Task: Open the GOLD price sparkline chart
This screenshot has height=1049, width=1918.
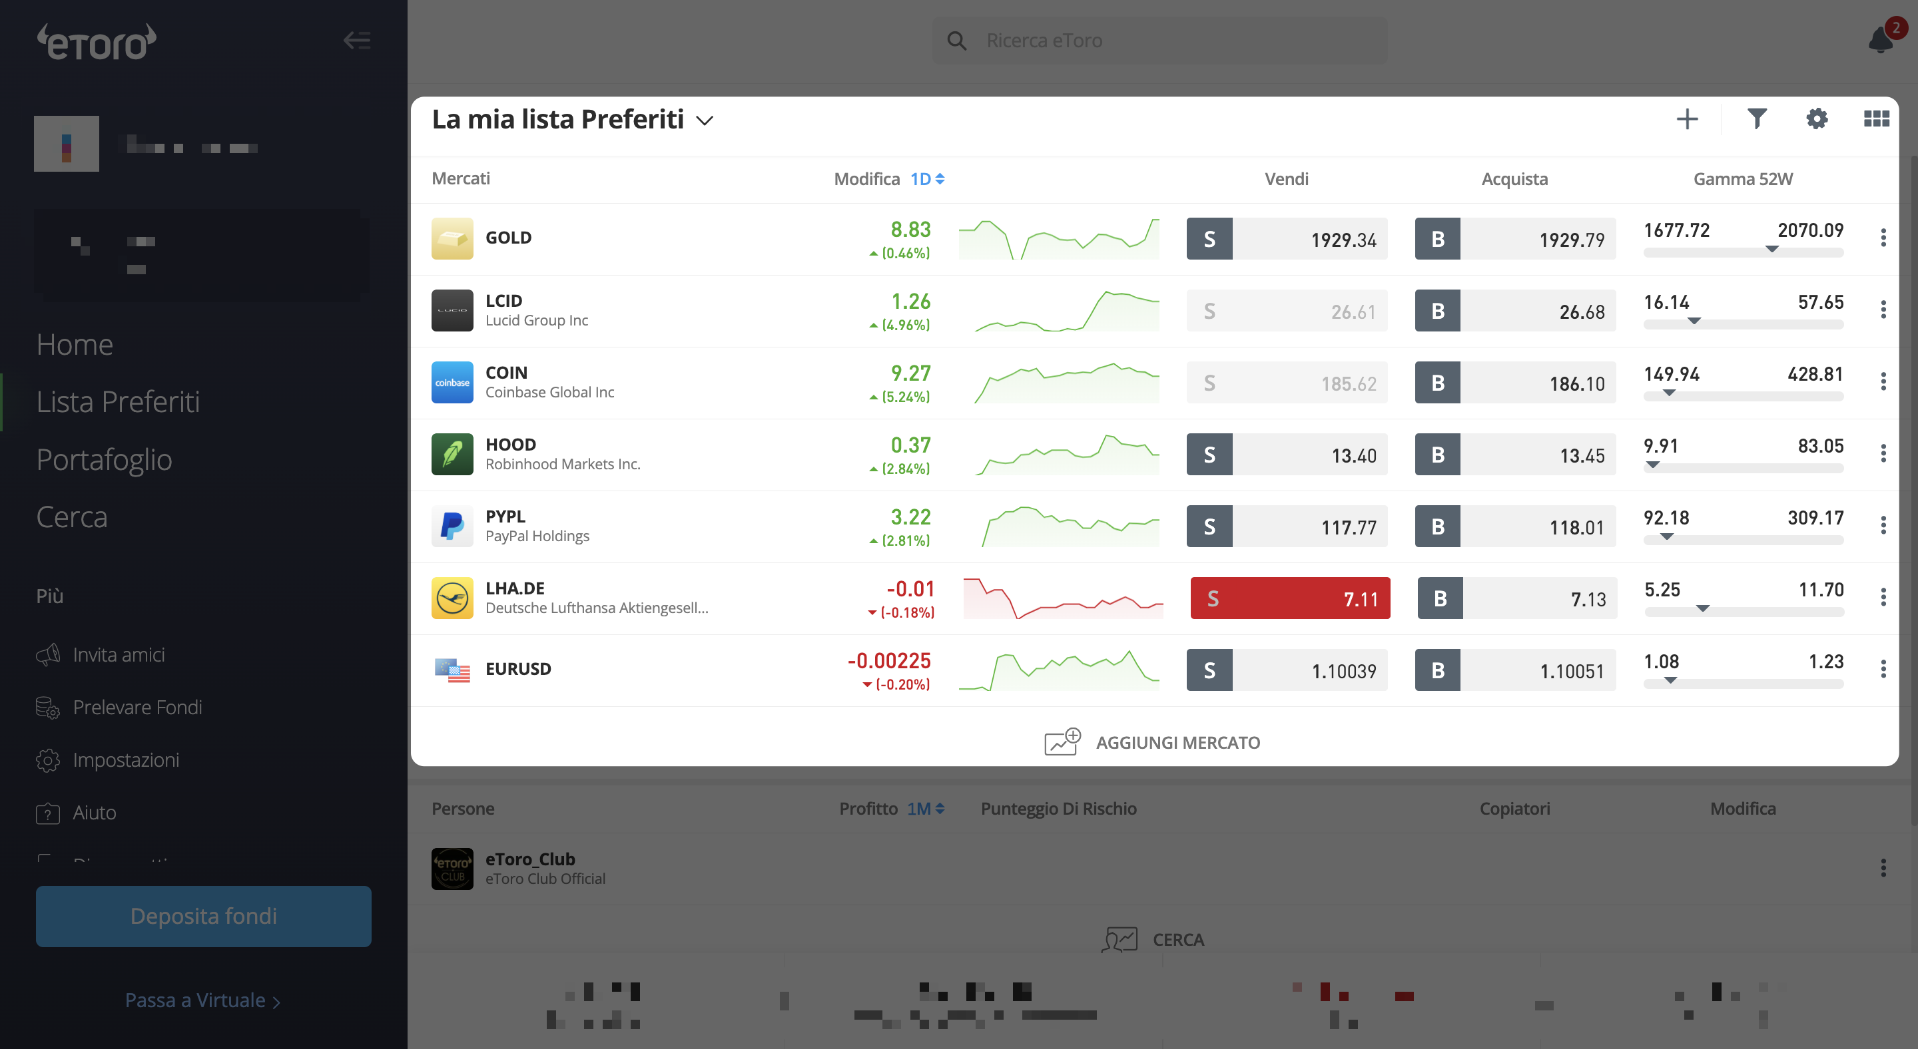Action: point(1059,238)
